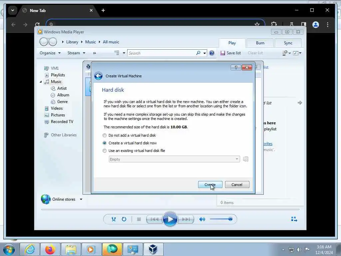Click the help question mark in the dialog title bar
The image size is (341, 256).
tap(236, 67)
